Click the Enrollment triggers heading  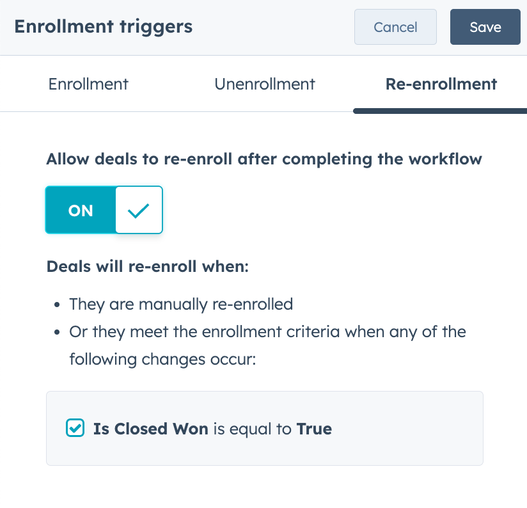(x=103, y=27)
